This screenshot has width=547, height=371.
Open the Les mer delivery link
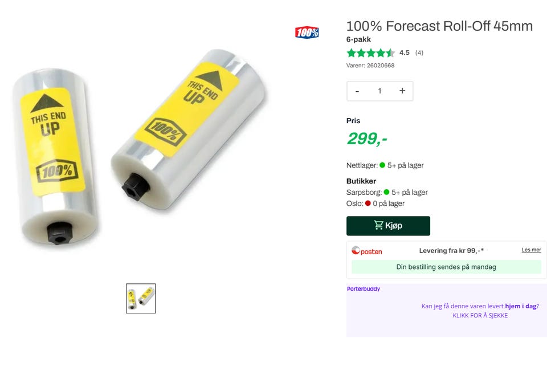pos(531,250)
